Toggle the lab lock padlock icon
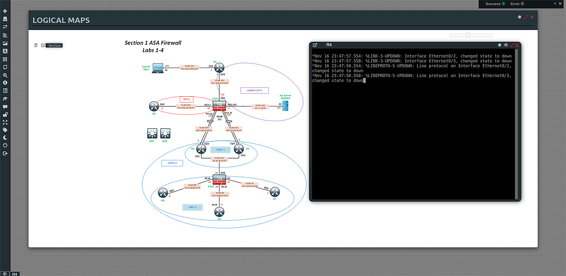This screenshot has width=566, height=276. (5, 114)
